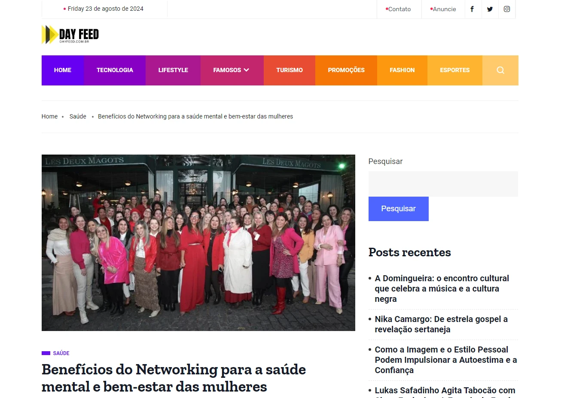561x398 pixels.
Task: Open the Turismo menu item
Action: (290, 70)
